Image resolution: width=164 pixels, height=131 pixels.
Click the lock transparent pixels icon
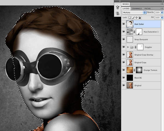130,18
